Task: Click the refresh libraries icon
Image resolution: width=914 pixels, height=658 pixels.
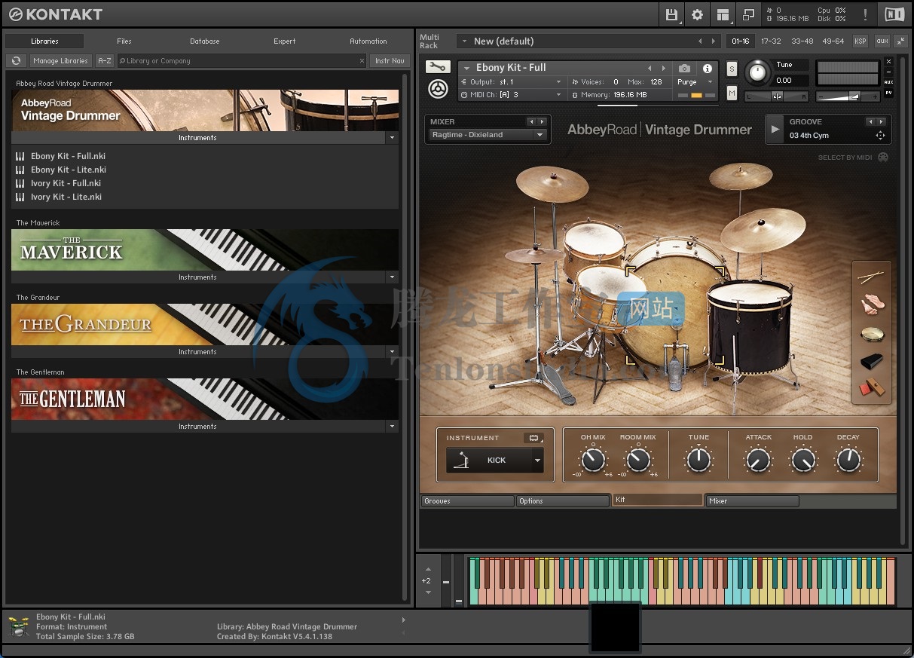Action: point(16,61)
